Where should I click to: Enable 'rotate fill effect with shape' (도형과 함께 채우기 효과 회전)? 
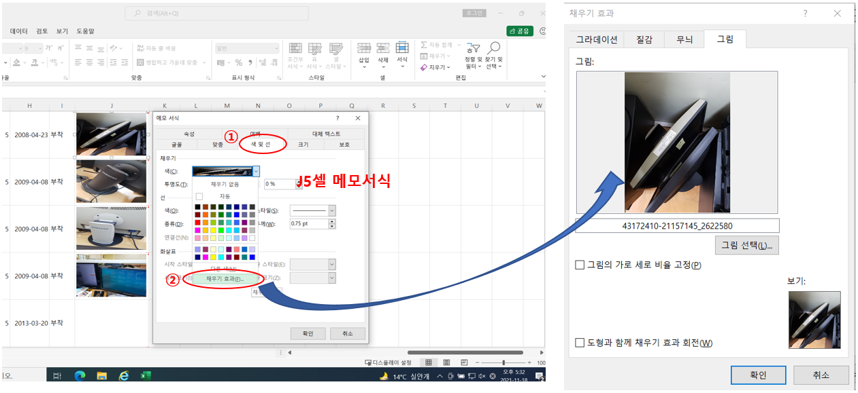pos(580,343)
